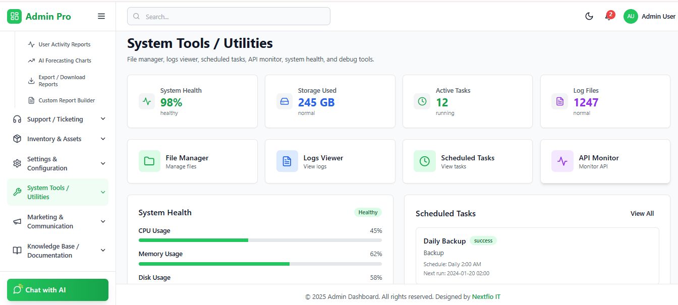This screenshot has width=678, height=305.
Task: Toggle sidebar with hamburger menu icon
Action: [x=101, y=16]
